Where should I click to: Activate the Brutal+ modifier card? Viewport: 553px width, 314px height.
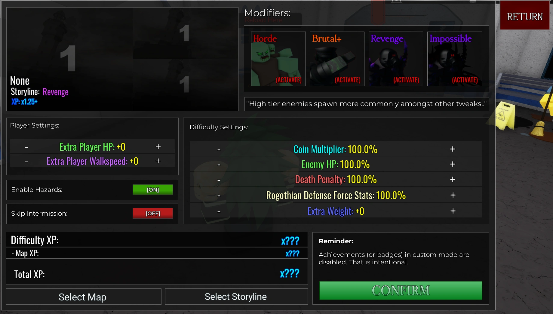[x=337, y=59]
